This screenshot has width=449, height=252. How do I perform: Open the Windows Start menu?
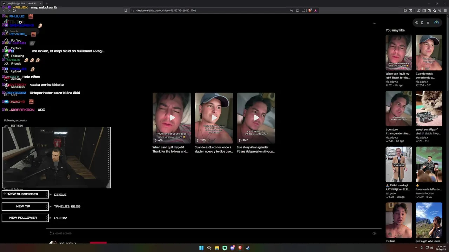tap(201, 248)
